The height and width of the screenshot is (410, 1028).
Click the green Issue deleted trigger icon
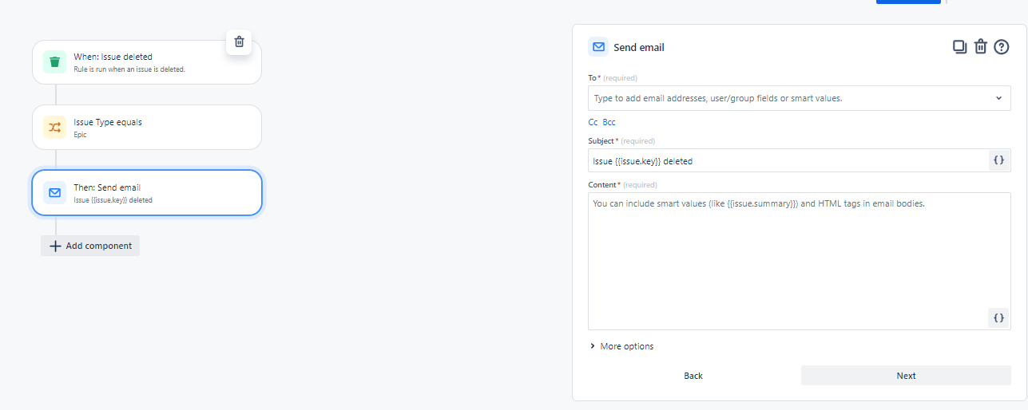(x=54, y=62)
